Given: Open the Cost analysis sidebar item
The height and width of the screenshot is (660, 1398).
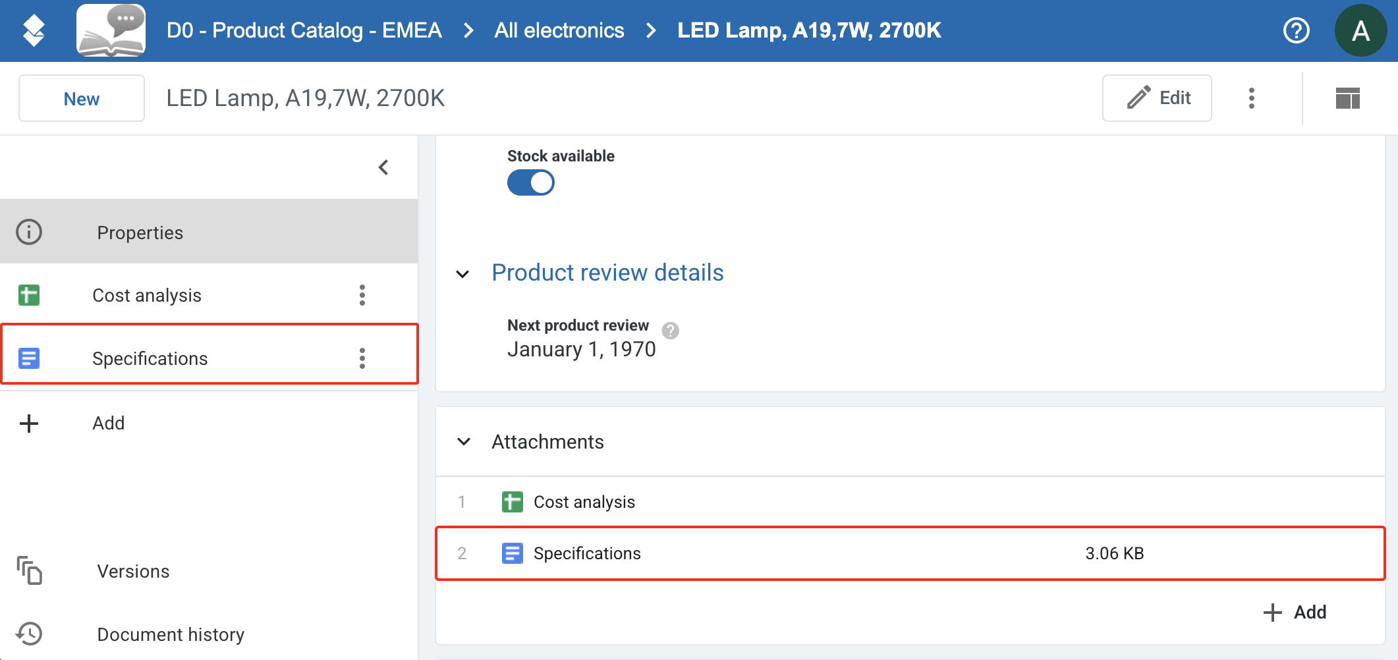Looking at the screenshot, I should tap(209, 295).
